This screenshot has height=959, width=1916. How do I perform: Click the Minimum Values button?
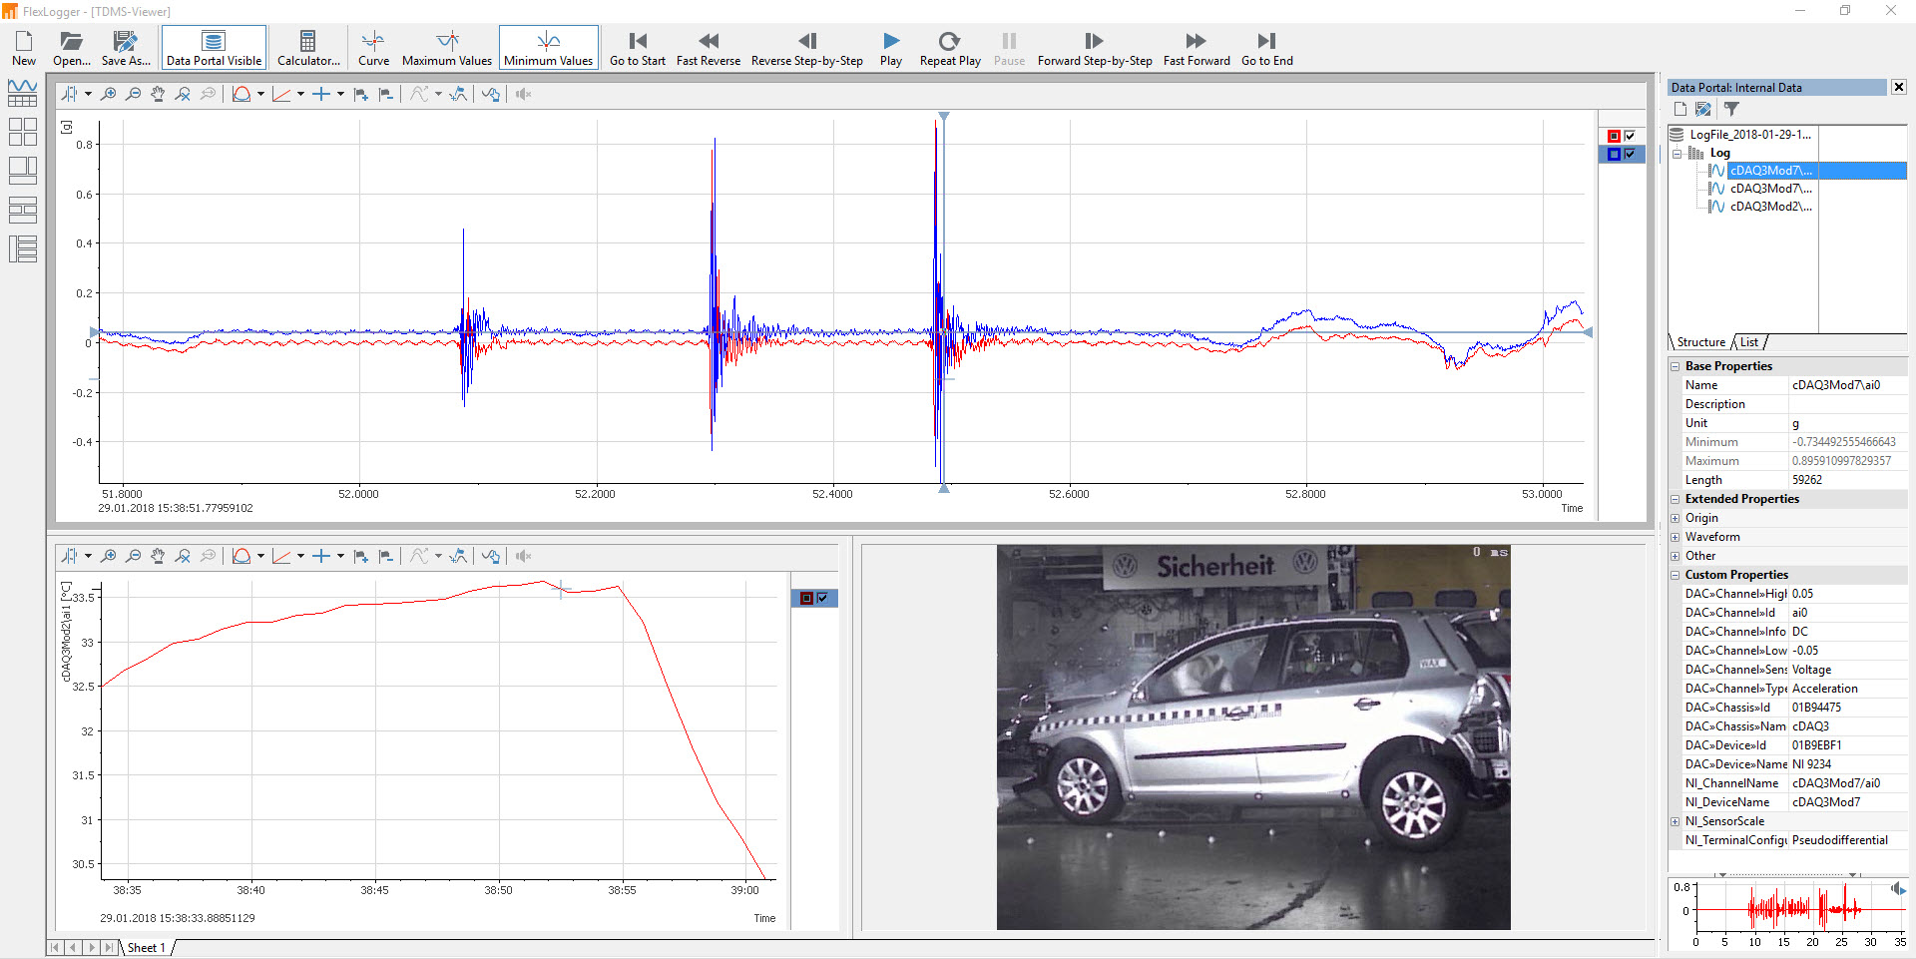coord(548,47)
